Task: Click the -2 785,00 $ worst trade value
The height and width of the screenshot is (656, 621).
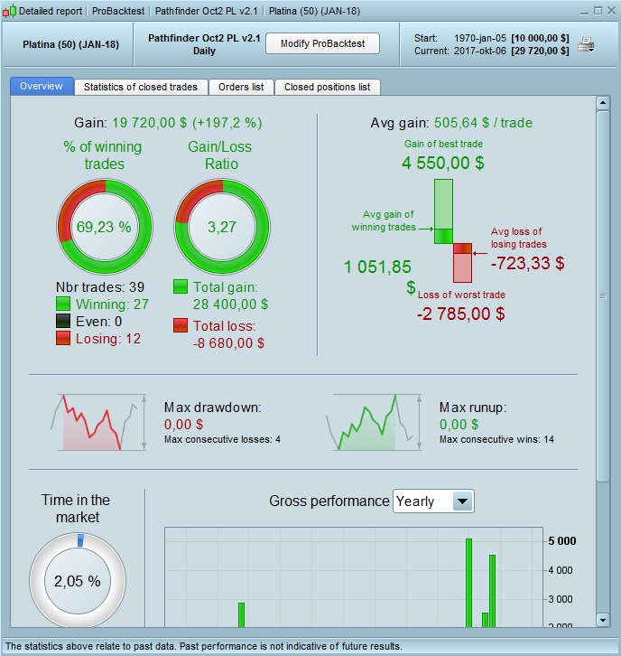Action: [x=461, y=314]
